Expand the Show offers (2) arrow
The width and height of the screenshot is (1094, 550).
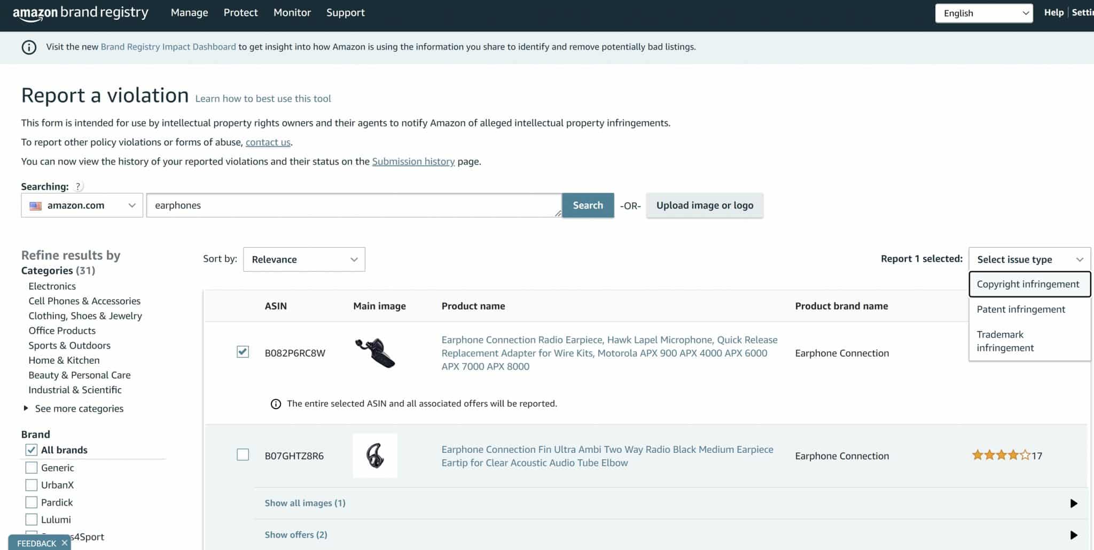[x=1074, y=535]
